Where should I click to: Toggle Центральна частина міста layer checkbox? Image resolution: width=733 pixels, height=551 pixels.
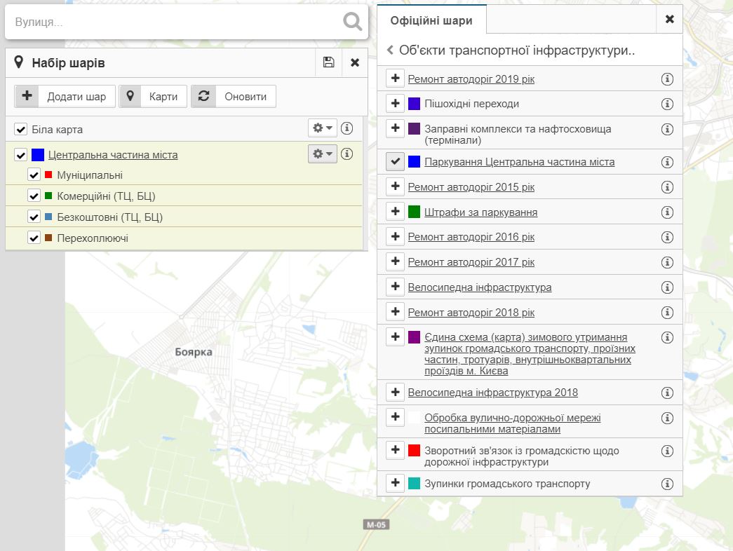[20, 154]
